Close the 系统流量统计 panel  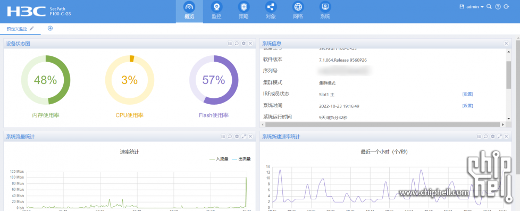pos(250,137)
